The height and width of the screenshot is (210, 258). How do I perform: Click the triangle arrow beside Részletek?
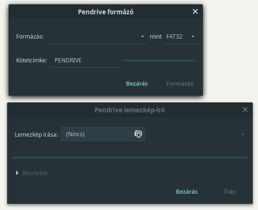[17, 173]
